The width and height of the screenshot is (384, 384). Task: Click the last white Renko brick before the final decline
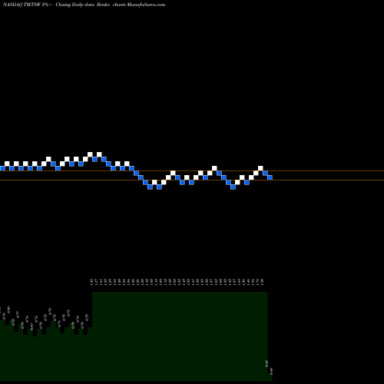[x=260, y=168]
